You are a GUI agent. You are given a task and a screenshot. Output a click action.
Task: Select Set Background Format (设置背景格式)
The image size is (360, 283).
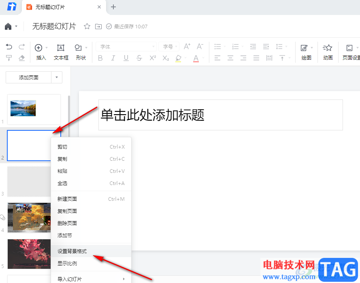pyautogui.click(x=91, y=251)
